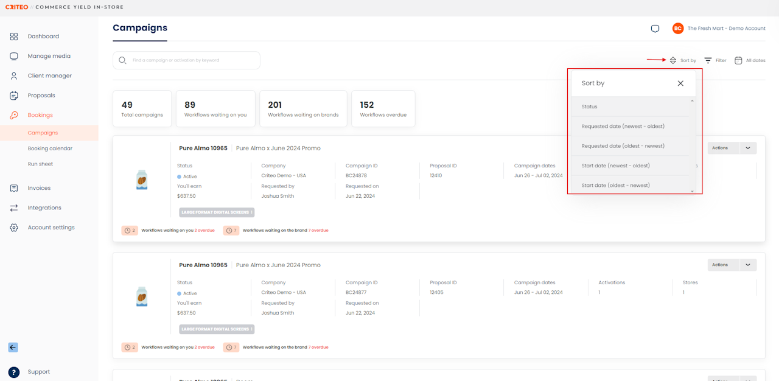Open Client manager person icon

[14, 76]
